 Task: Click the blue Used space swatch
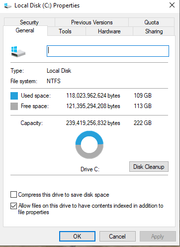(14, 96)
